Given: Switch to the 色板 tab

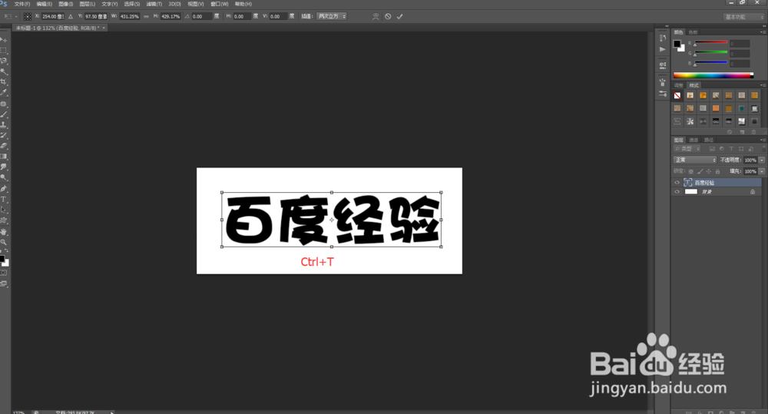Looking at the screenshot, I should pos(693,32).
